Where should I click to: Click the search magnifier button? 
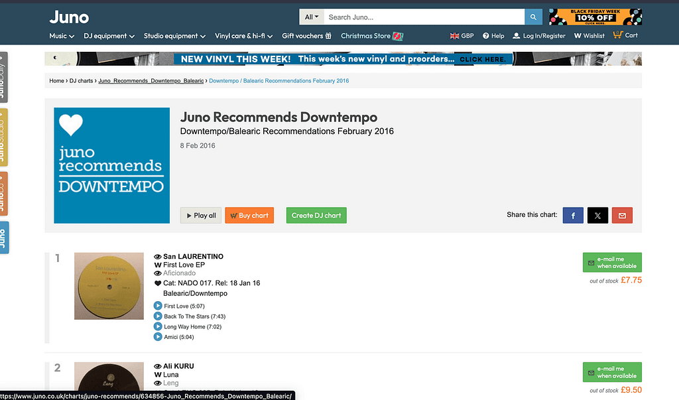[533, 17]
